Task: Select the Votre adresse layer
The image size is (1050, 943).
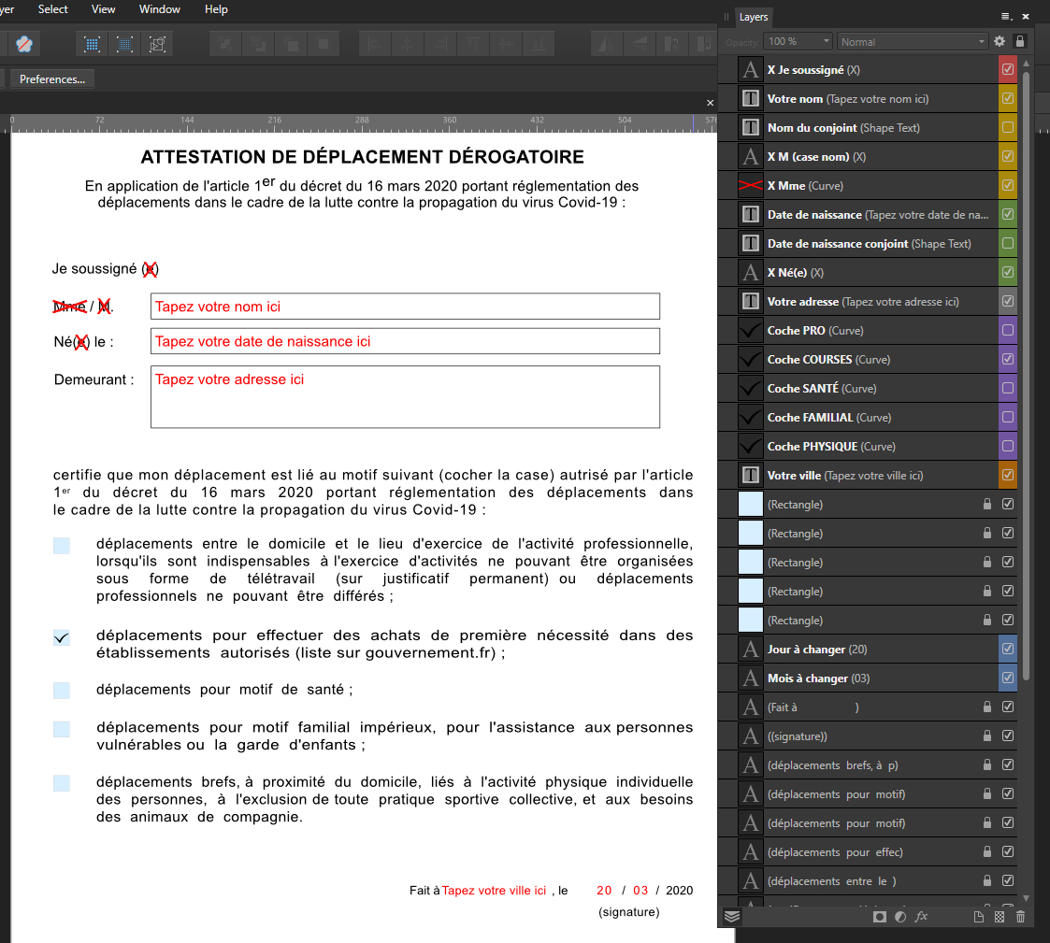Action: 868,301
